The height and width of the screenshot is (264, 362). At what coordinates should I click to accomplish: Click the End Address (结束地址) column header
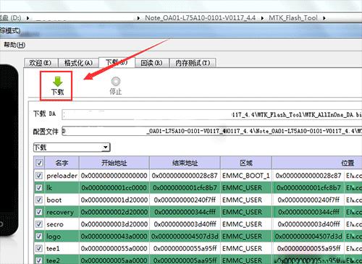point(185,163)
